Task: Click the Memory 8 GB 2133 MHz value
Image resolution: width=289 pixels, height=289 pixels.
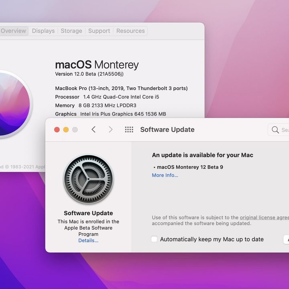Action: click(x=108, y=106)
